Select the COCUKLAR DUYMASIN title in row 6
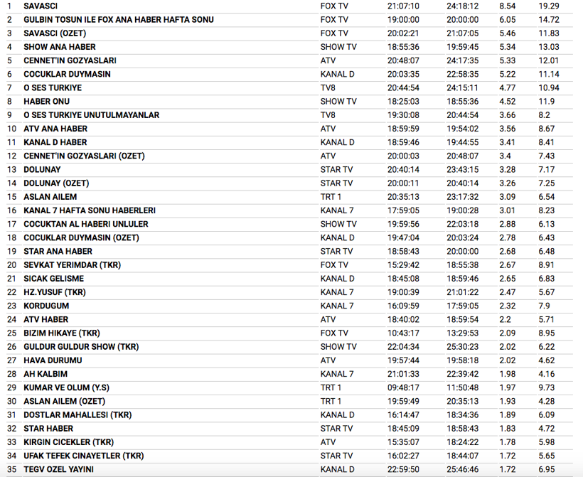This screenshot has height=477, width=583. click(x=67, y=74)
